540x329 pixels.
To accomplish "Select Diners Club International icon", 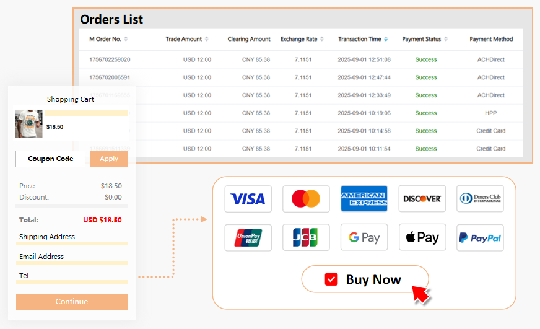I will click(x=480, y=199).
